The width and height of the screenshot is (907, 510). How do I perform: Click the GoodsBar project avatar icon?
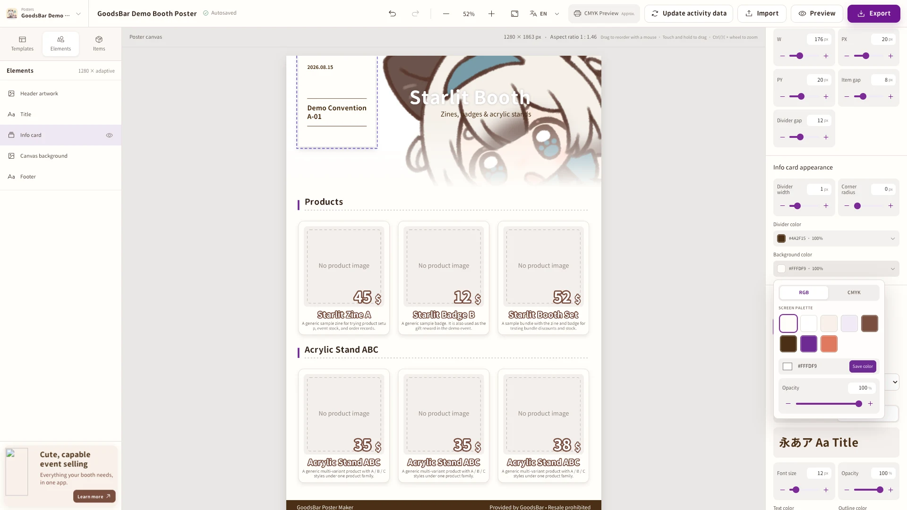tap(12, 13)
